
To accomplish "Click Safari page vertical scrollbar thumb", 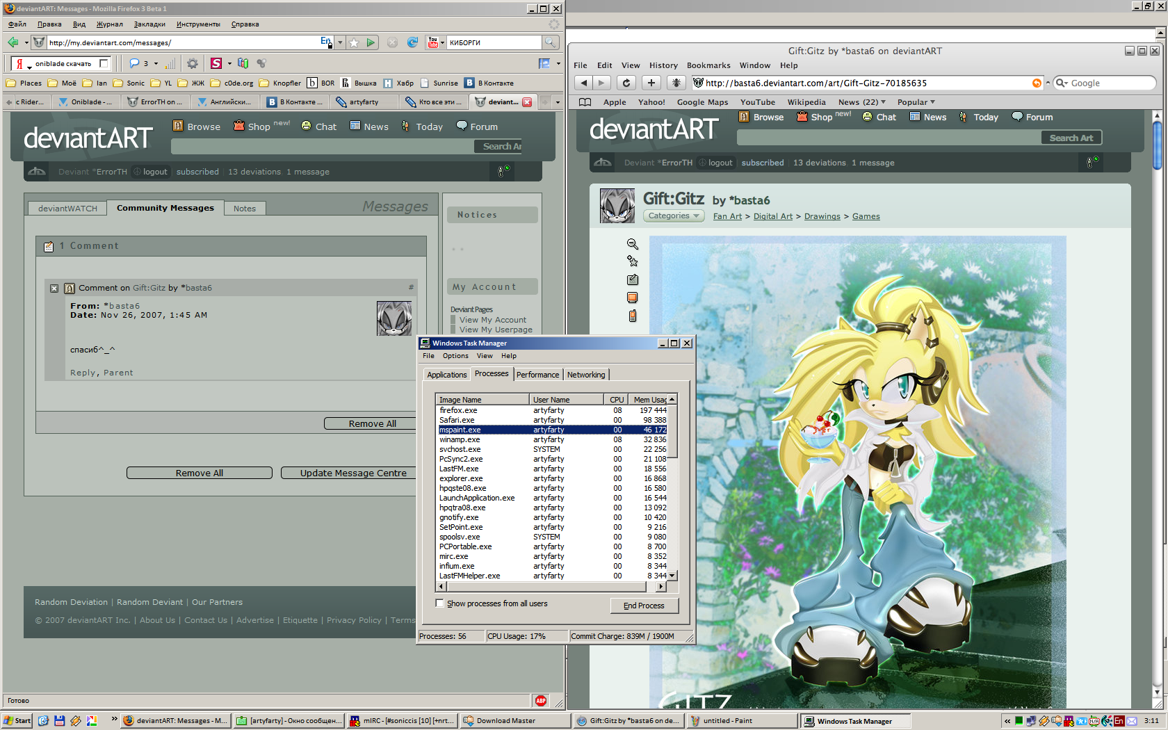I will [x=1158, y=145].
